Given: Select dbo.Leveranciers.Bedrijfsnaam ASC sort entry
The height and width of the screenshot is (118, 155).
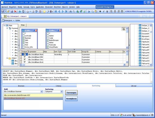Looking at the screenshot, I should 33,95.
